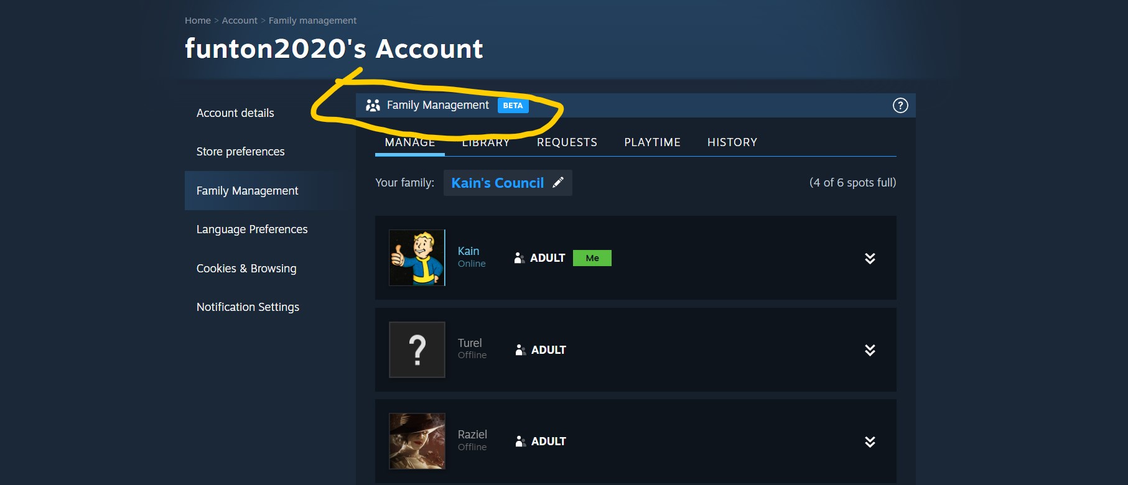The height and width of the screenshot is (485, 1128).
Task: Open Kain's profile name link
Action: pyautogui.click(x=468, y=251)
